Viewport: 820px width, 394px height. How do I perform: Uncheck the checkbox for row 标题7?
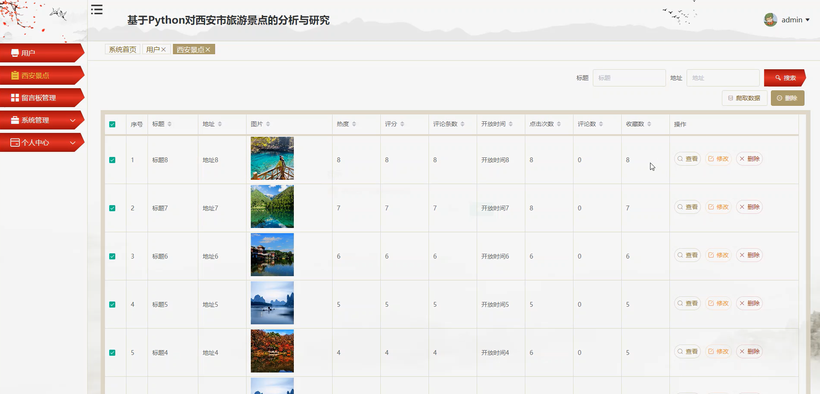click(x=112, y=208)
